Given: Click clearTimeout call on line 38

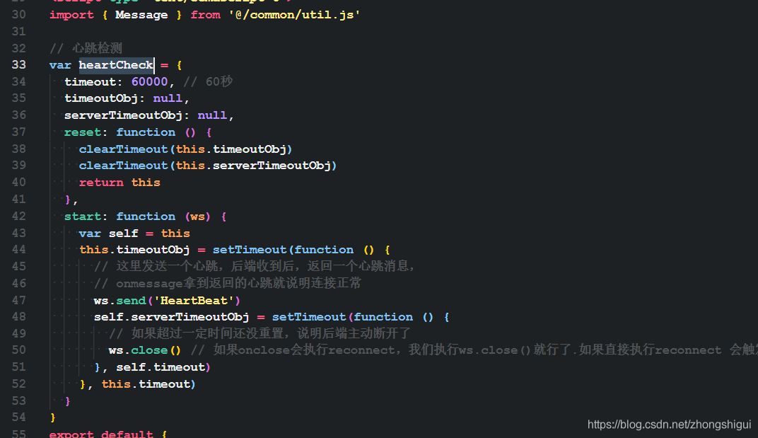Looking at the screenshot, I should (186, 149).
